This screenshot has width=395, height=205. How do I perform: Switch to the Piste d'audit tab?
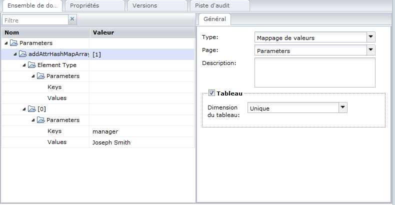pos(219,5)
